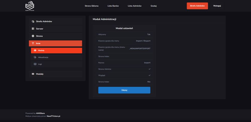Click the Aktualizacja update icon
Screen dimensions: 251x122
tap(35, 57)
